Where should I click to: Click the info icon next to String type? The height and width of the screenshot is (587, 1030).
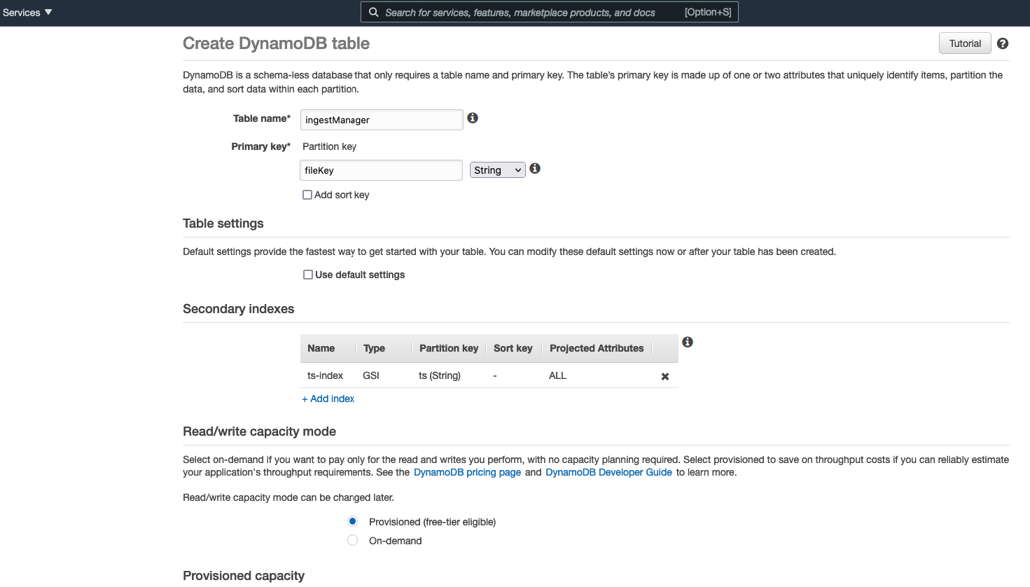535,169
